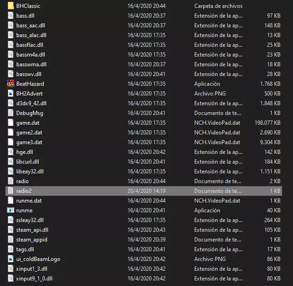Select the xinput9_1_0.dll file name

(34, 279)
